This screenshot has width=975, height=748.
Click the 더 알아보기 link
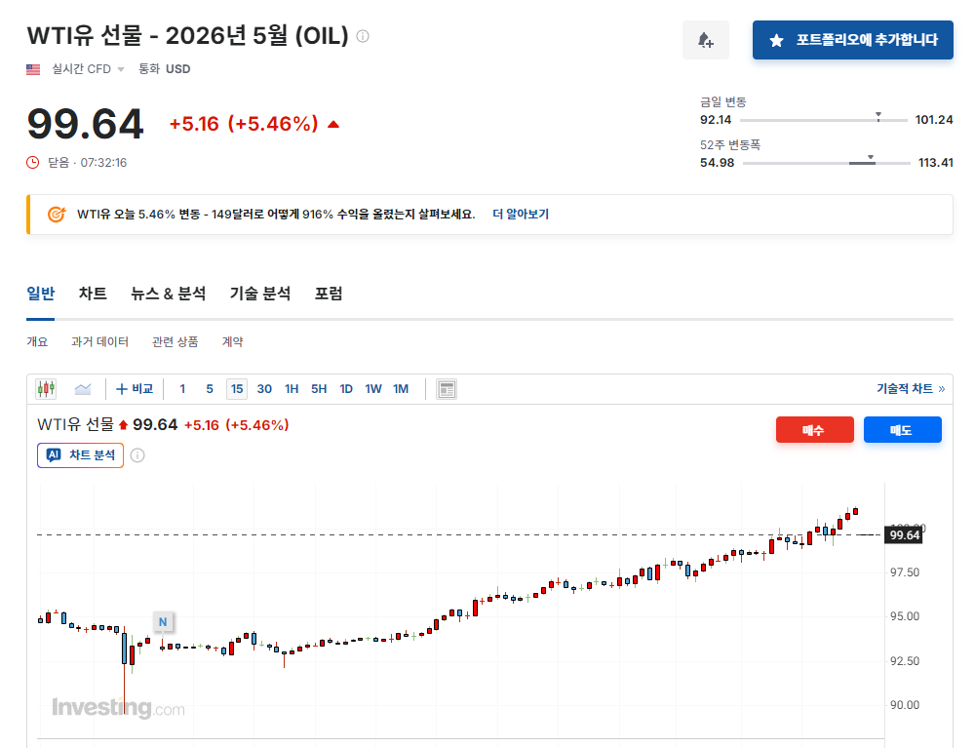click(x=521, y=215)
